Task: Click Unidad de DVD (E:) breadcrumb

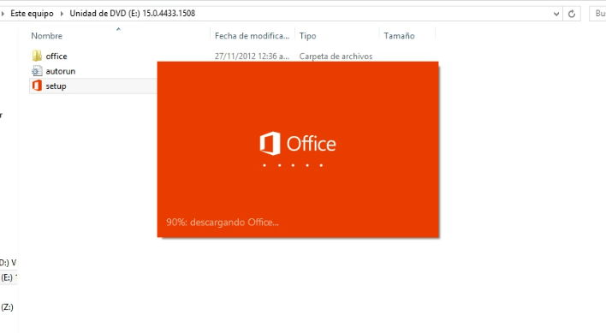Action: coord(132,14)
